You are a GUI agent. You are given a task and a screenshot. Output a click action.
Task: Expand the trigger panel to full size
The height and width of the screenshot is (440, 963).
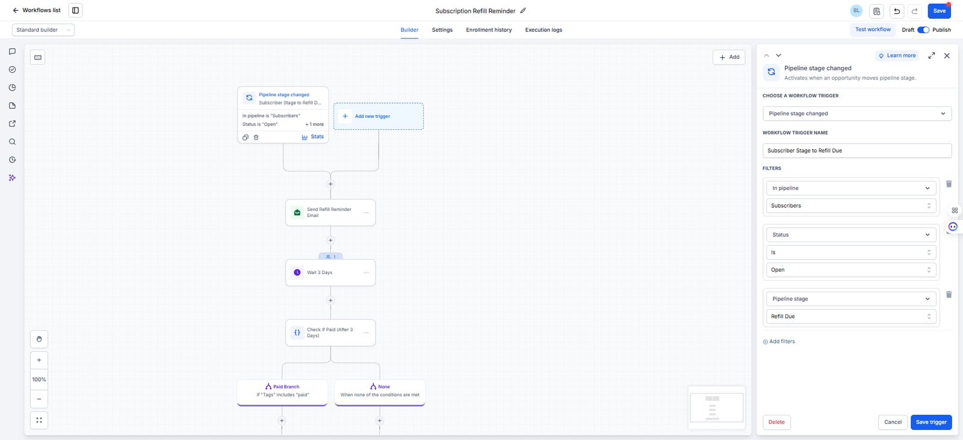(x=932, y=55)
